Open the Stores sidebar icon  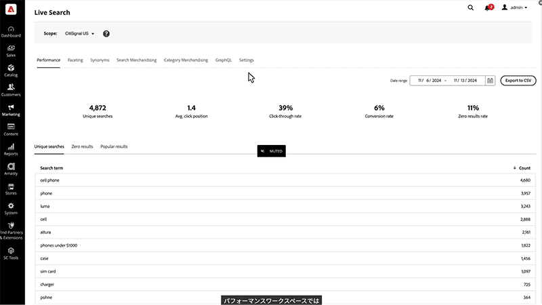click(x=12, y=186)
